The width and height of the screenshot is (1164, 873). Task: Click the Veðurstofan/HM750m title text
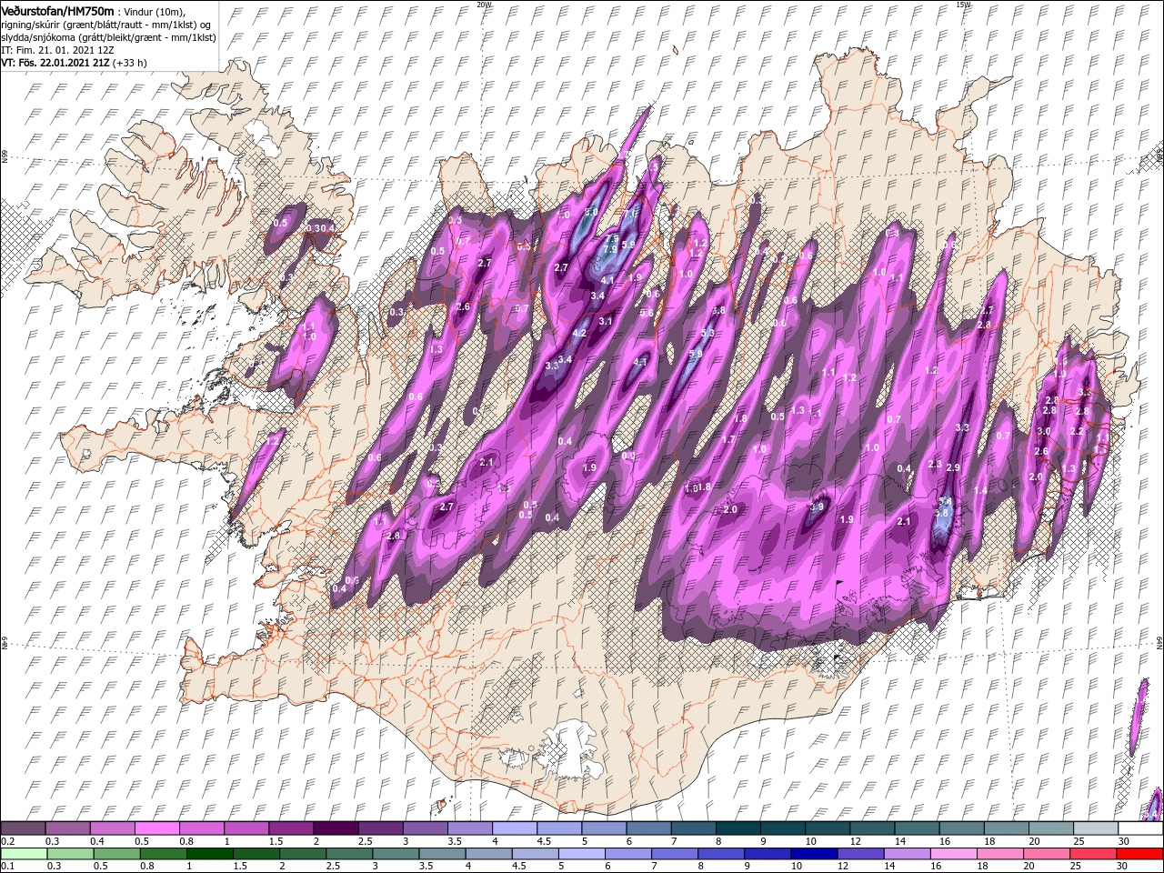tap(57, 10)
